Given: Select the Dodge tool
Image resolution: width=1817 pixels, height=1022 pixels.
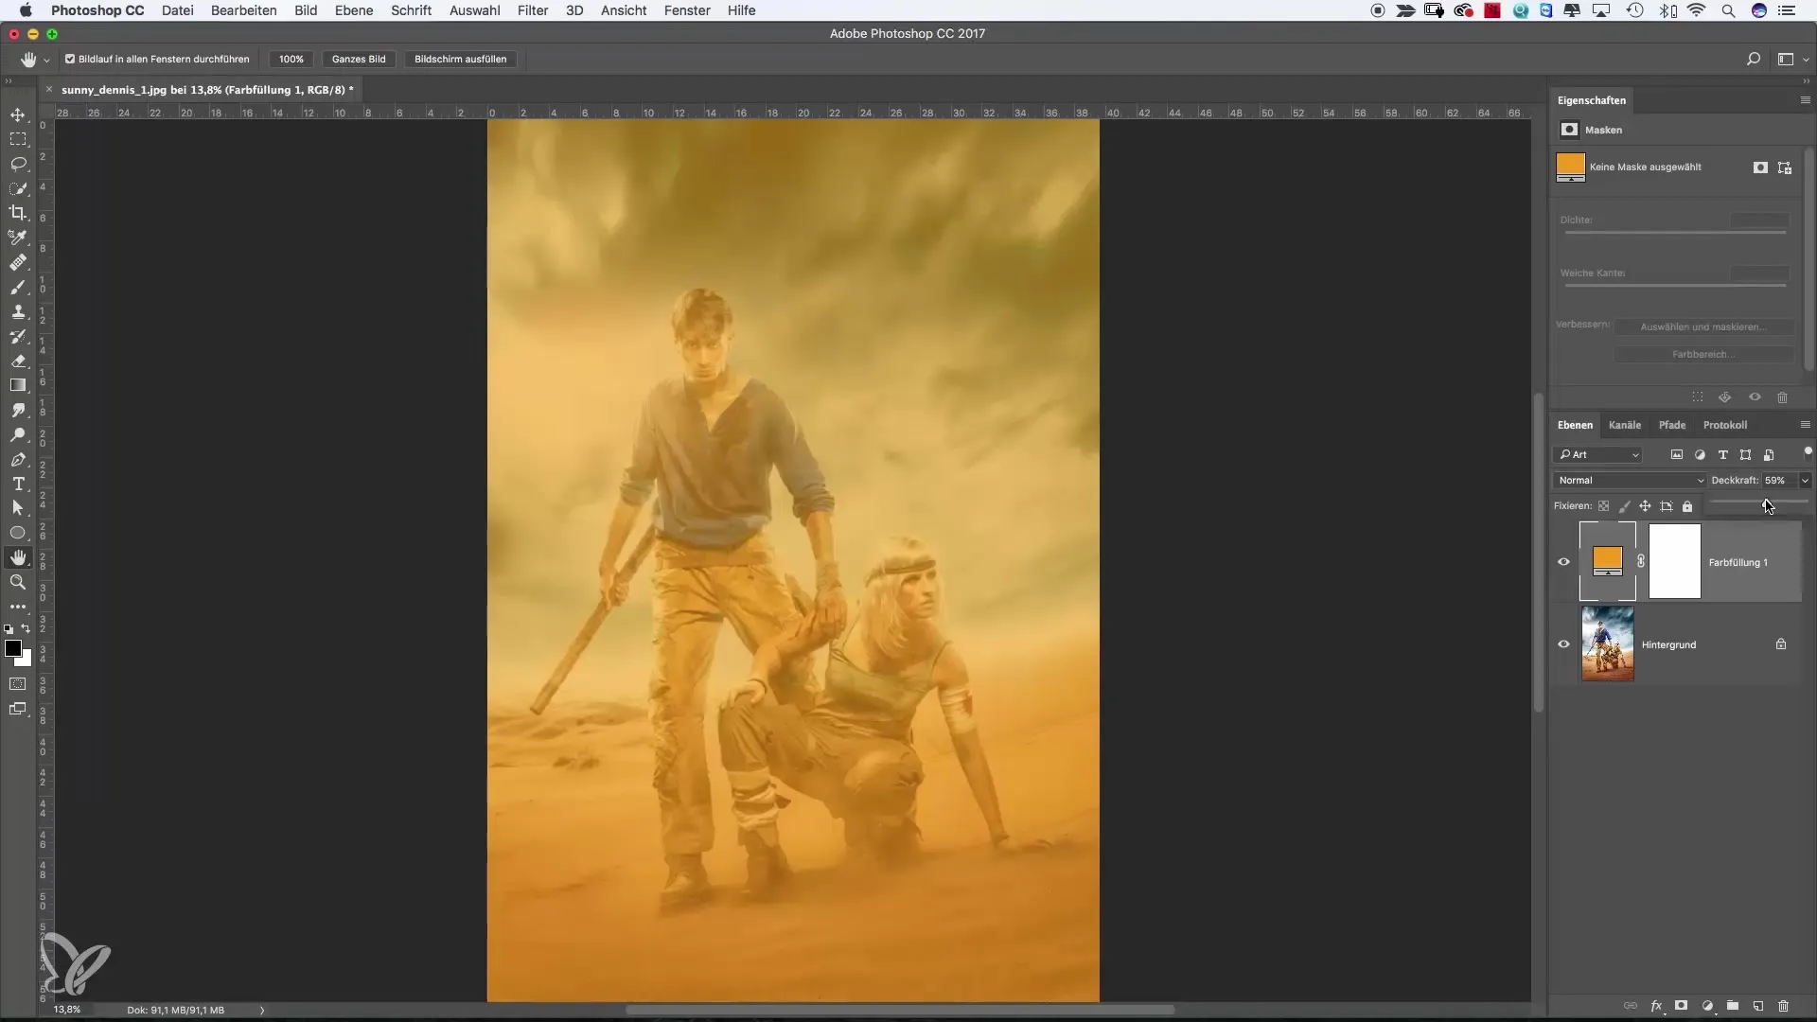Looking at the screenshot, I should 18,434.
